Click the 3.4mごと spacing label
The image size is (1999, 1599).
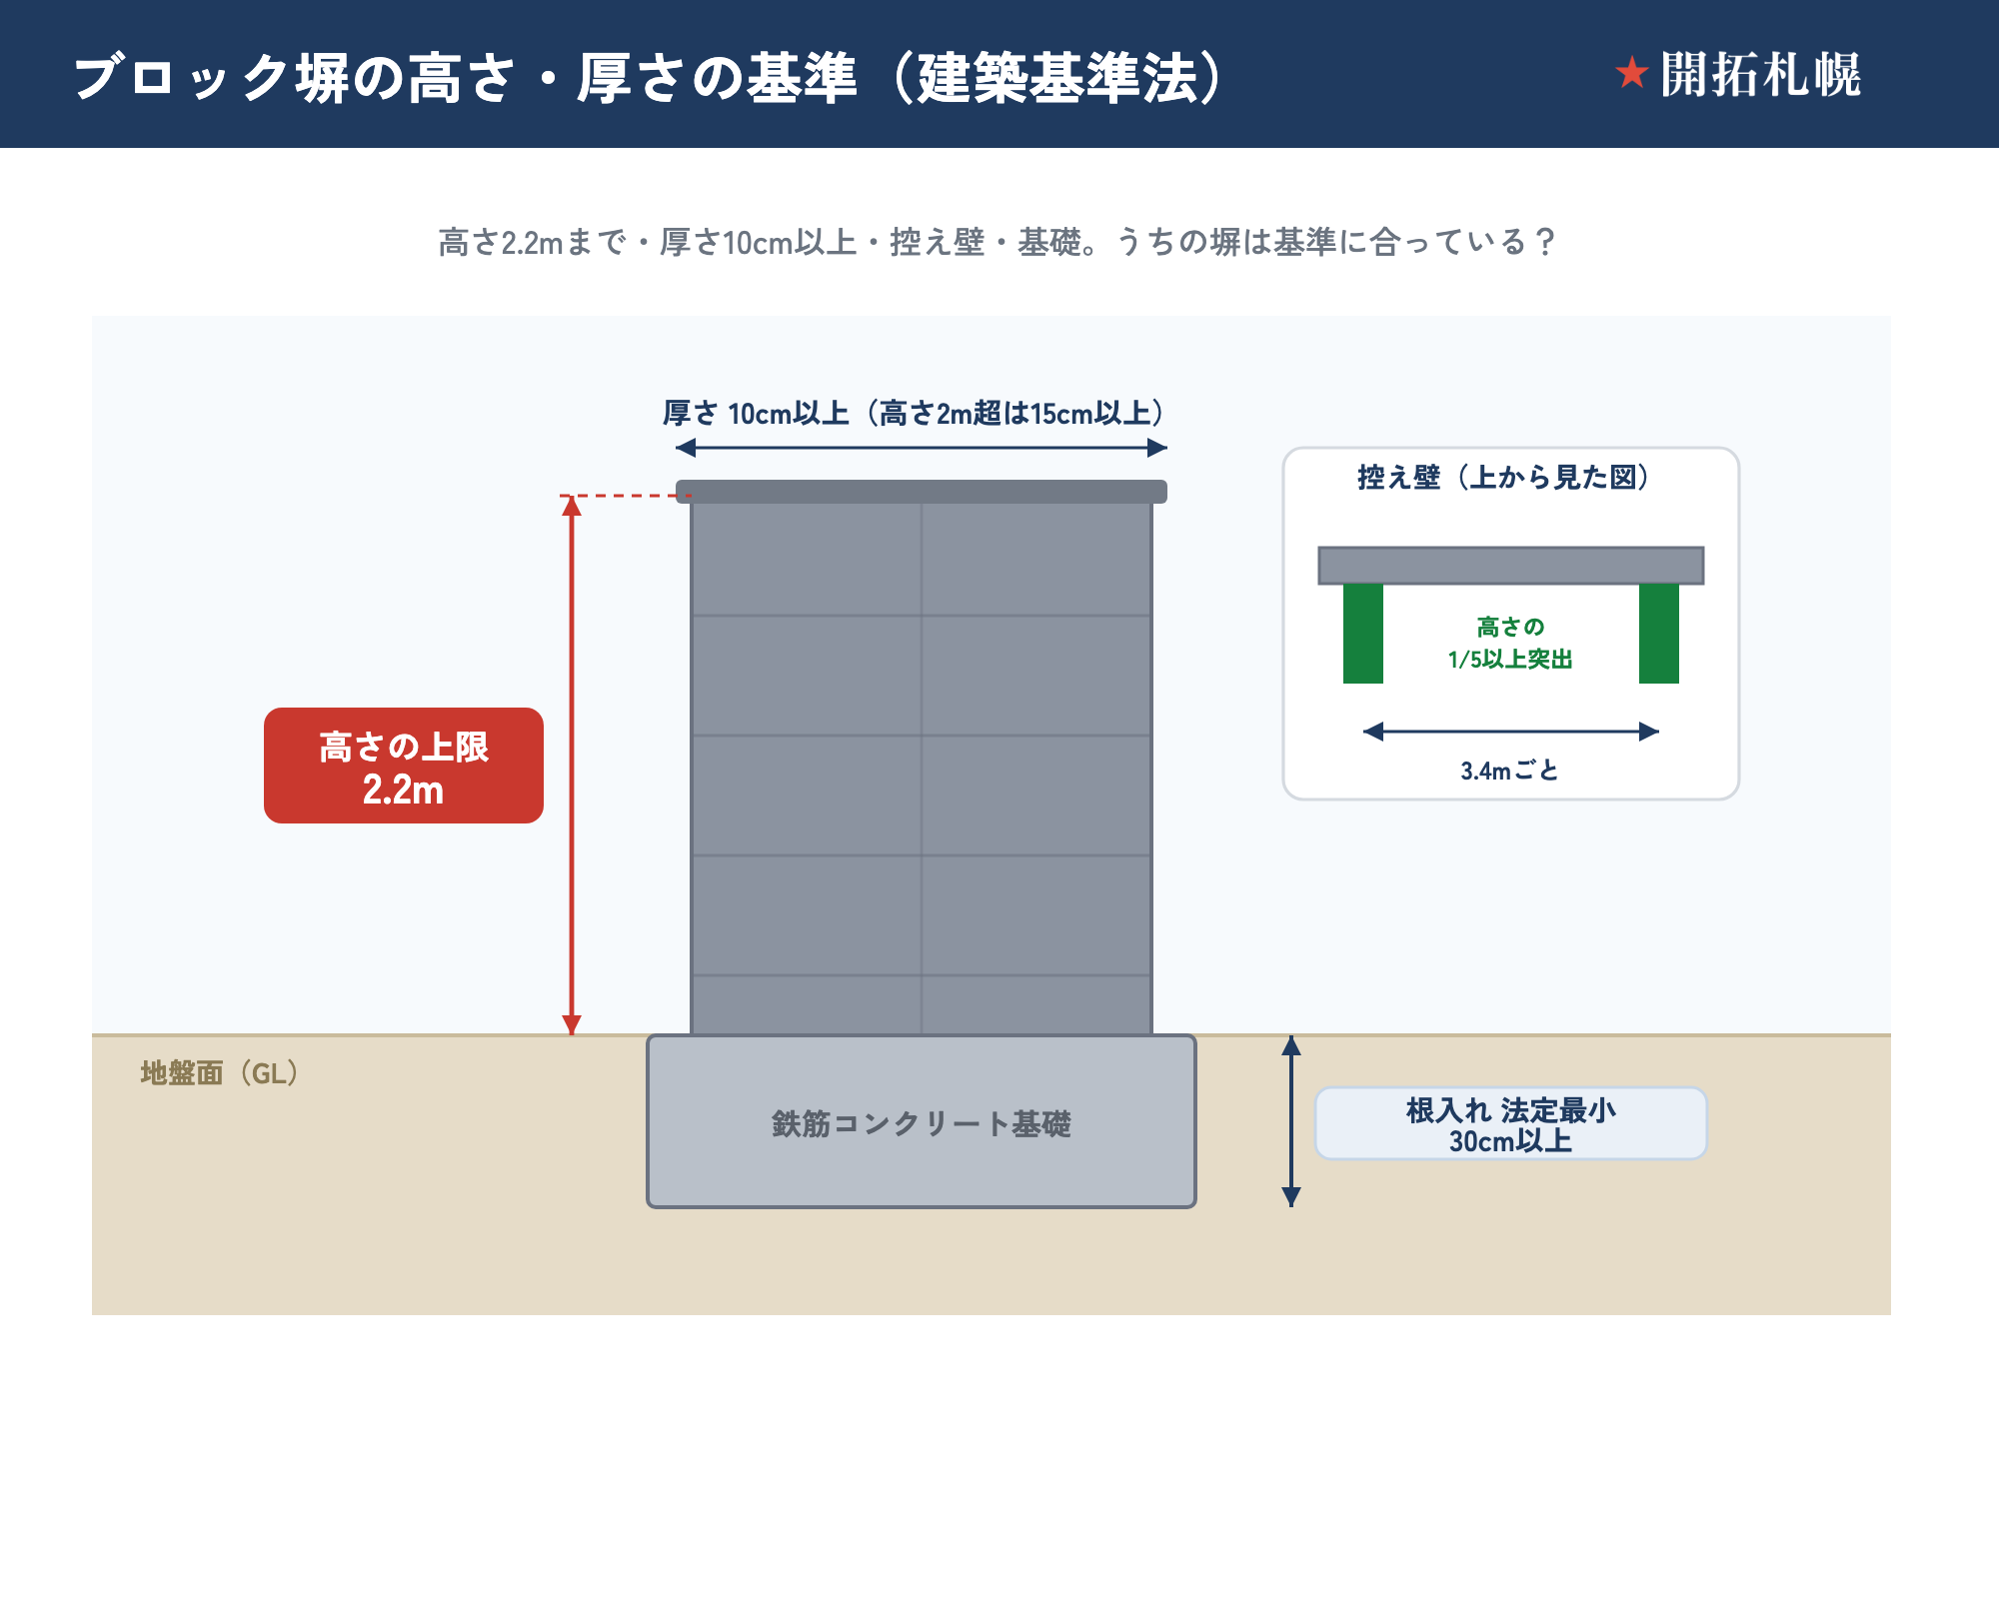(x=1510, y=771)
